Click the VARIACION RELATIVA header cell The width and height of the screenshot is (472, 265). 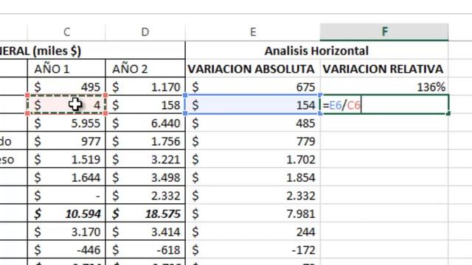pos(384,68)
